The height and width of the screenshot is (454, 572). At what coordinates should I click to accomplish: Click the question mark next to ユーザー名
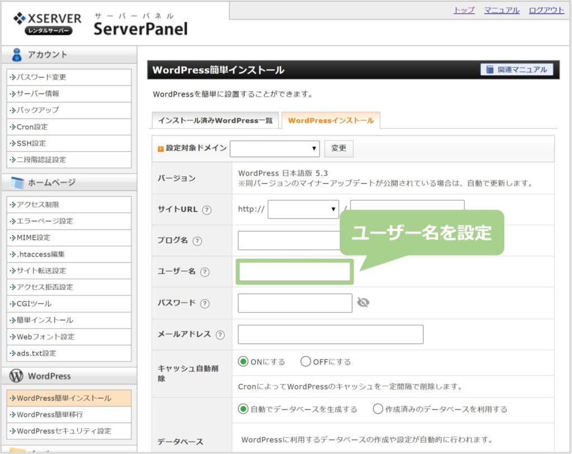point(204,272)
